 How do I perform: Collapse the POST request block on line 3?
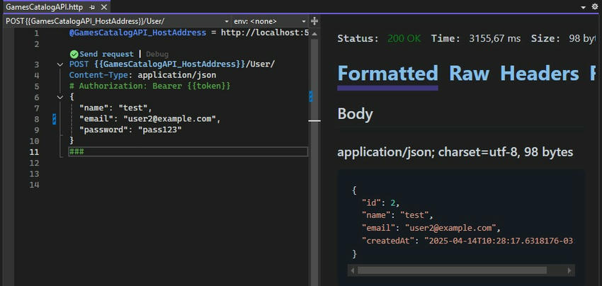pyautogui.click(x=60, y=64)
